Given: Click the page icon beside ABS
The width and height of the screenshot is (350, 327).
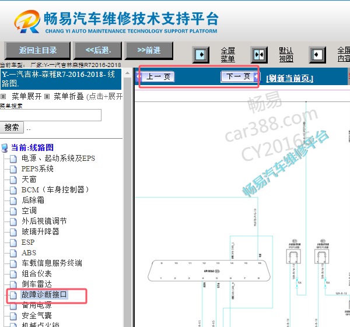Looking at the screenshot, I should (x=13, y=253).
